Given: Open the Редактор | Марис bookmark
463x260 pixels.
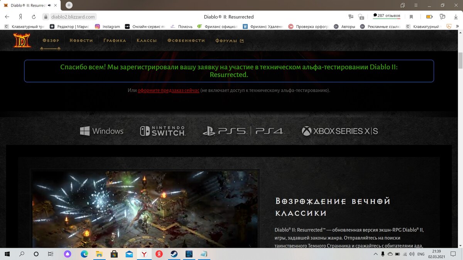Looking at the screenshot, I should pyautogui.click(x=69, y=27).
